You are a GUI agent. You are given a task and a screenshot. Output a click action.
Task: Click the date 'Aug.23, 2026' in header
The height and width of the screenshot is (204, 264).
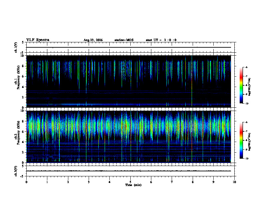pyautogui.click(x=93, y=40)
